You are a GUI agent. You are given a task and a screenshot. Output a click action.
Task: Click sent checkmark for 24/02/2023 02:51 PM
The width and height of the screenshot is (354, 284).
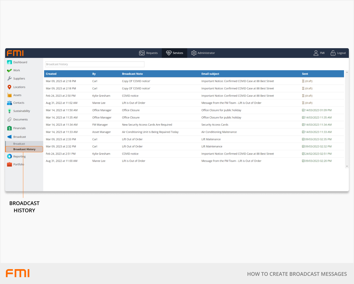coord(303,154)
